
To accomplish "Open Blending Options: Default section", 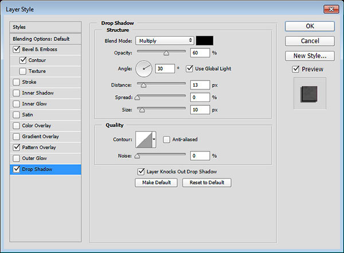I will (x=45, y=39).
